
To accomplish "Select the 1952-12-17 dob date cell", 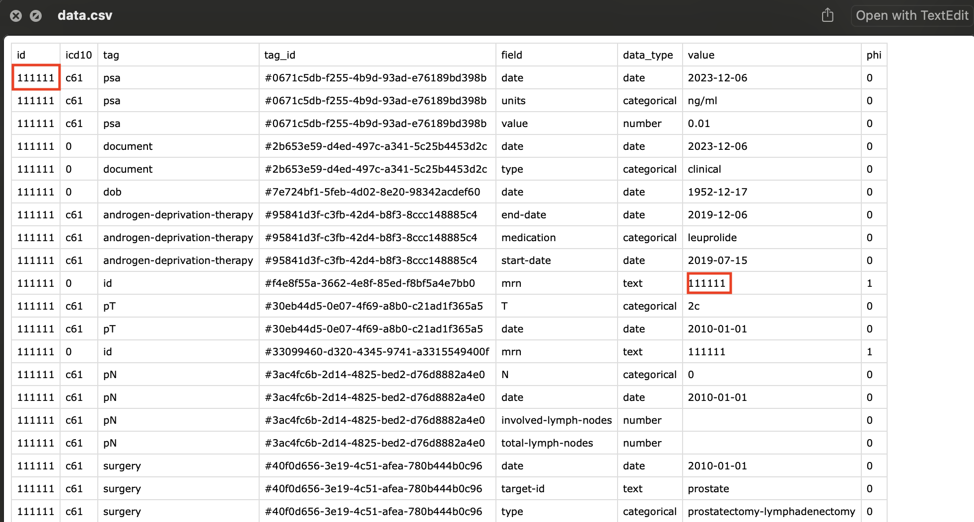I will [717, 192].
